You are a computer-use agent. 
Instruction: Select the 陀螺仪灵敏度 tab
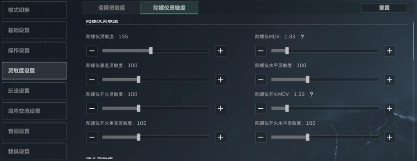click(x=170, y=8)
